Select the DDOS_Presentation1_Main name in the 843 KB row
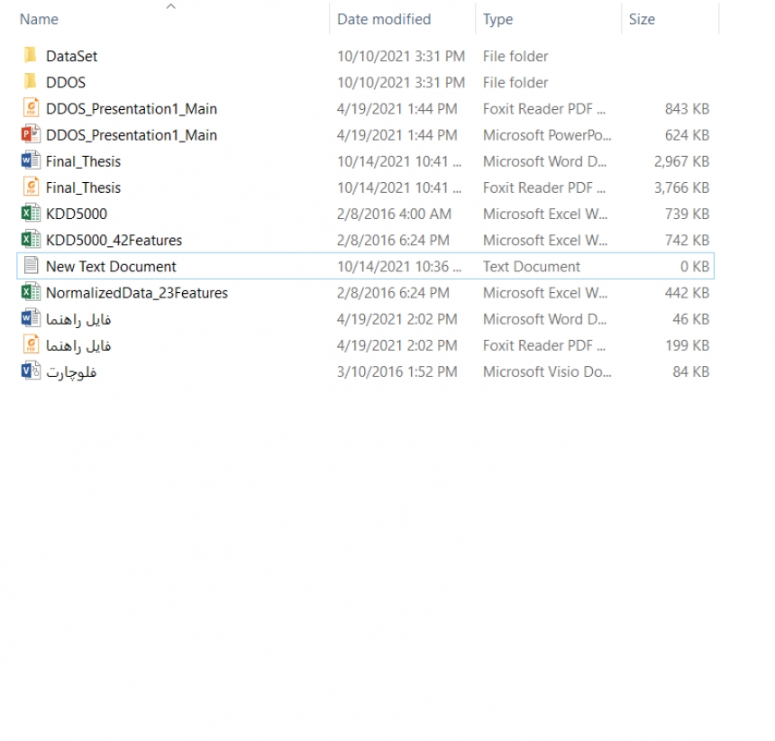This screenshot has width=775, height=741. pos(132,109)
